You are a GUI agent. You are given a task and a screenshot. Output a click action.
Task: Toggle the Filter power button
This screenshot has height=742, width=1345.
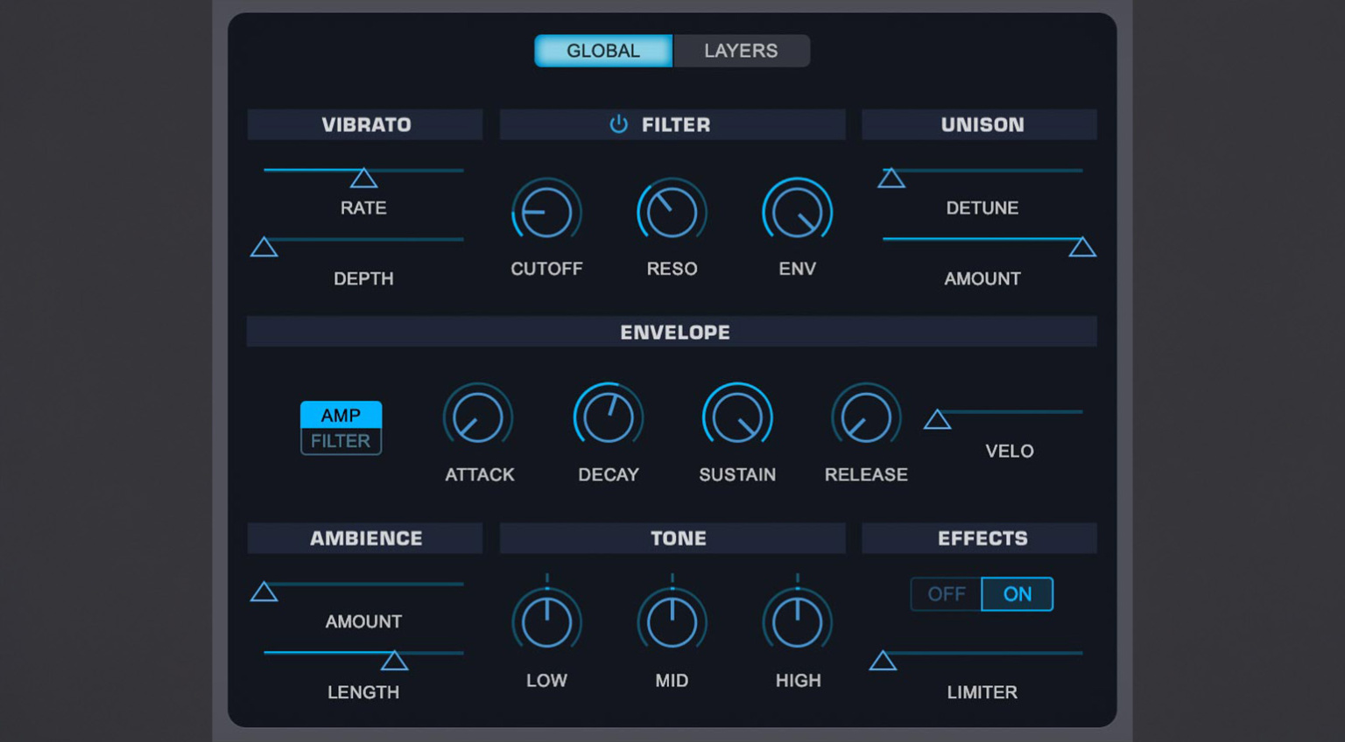[x=618, y=124]
